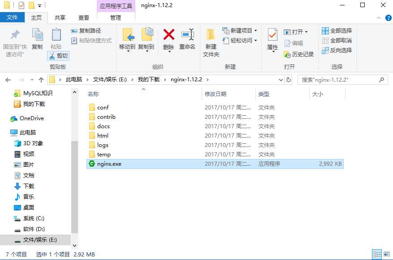
Task: Open the New Item (新建项目) dropdown
Action: [x=240, y=31]
